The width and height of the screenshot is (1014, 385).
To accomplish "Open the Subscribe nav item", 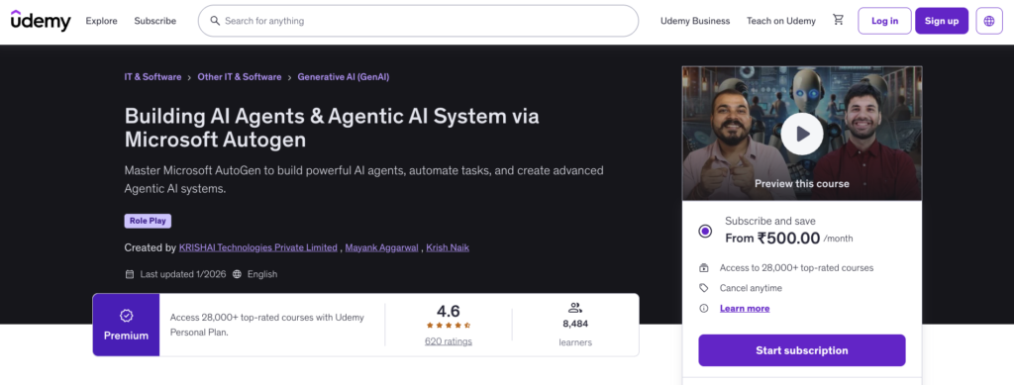I will click(x=155, y=21).
